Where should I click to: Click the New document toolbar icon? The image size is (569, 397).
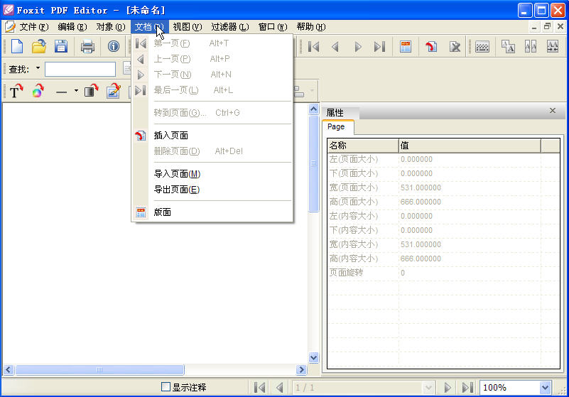(x=16, y=46)
